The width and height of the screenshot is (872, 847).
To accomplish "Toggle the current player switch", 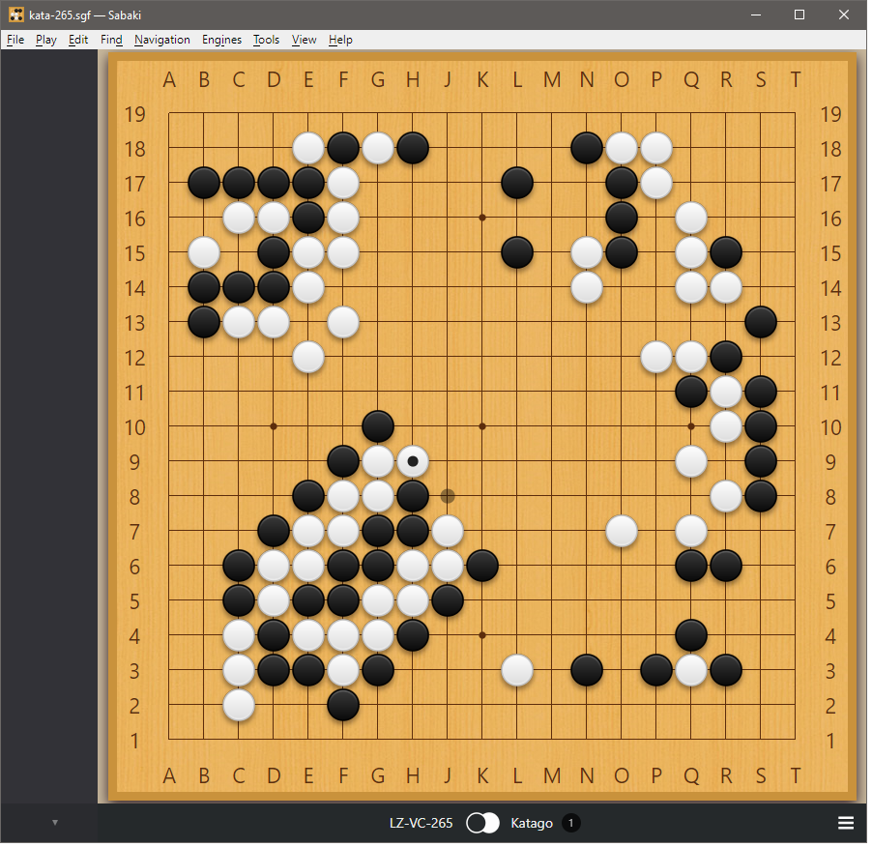I will click(x=482, y=823).
